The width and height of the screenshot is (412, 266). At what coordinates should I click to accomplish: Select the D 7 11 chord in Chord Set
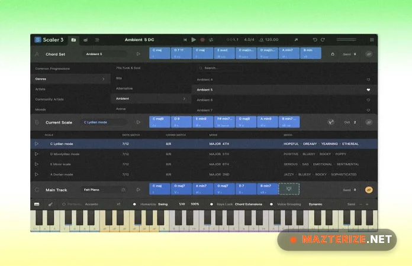(x=181, y=53)
